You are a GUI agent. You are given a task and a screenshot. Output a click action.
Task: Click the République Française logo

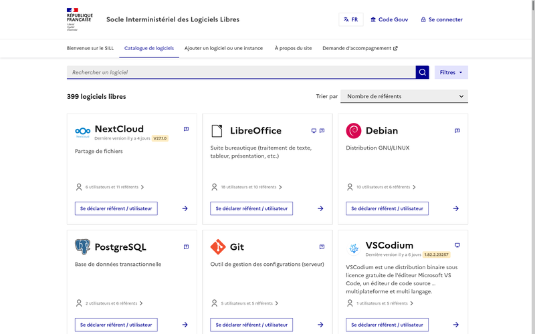80,19
